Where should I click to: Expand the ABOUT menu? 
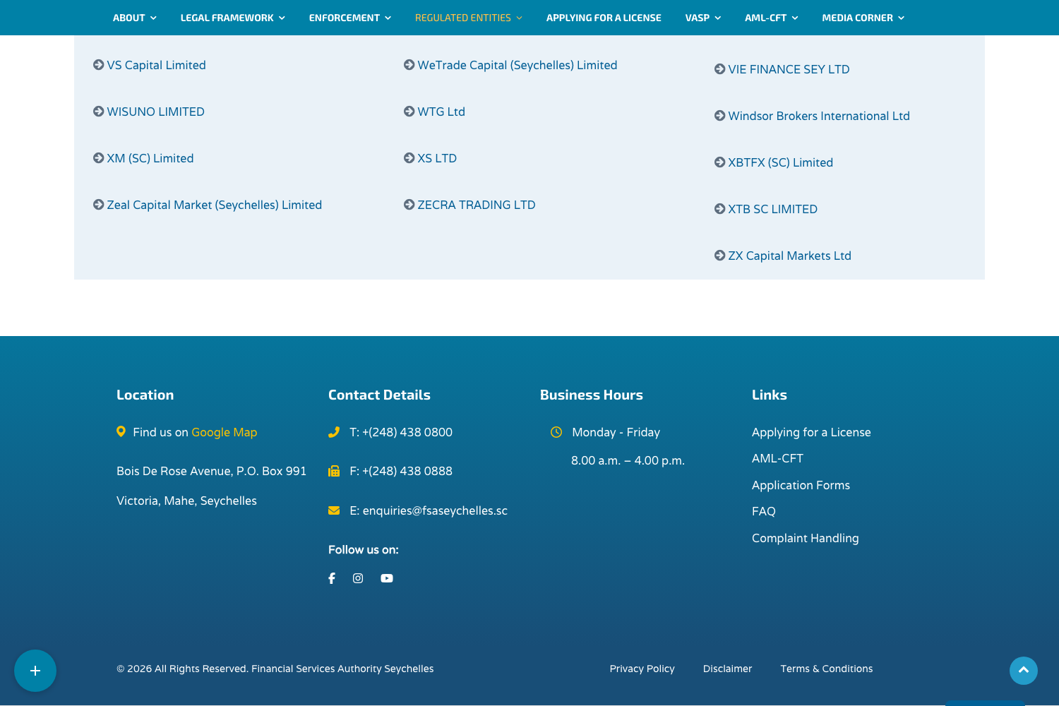[135, 18]
